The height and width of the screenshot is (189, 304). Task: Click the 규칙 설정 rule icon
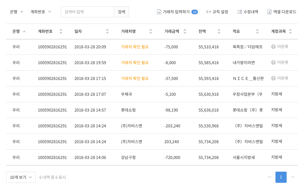click(208, 12)
